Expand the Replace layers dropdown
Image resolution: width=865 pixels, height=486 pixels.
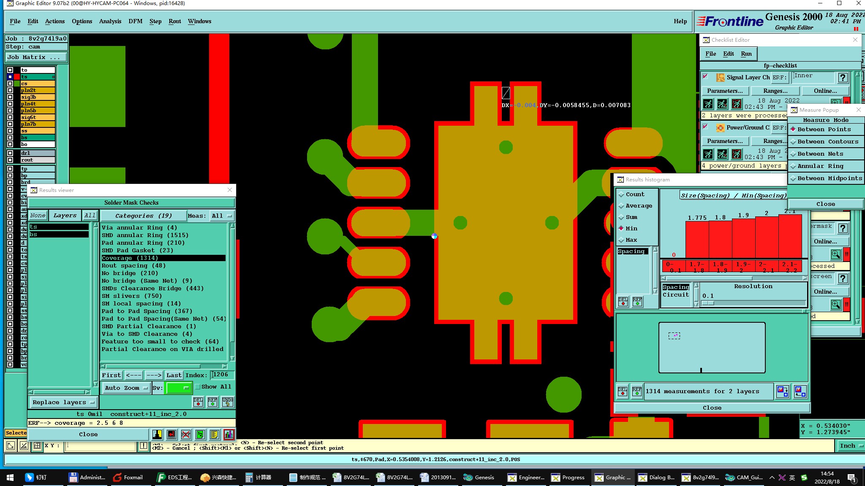[x=63, y=402]
